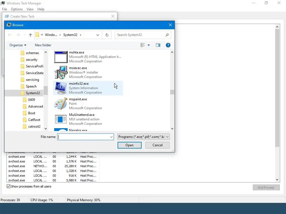This screenshot has height=214, width=286.
Task: Click End Process in Task Manager
Action: click(x=266, y=188)
